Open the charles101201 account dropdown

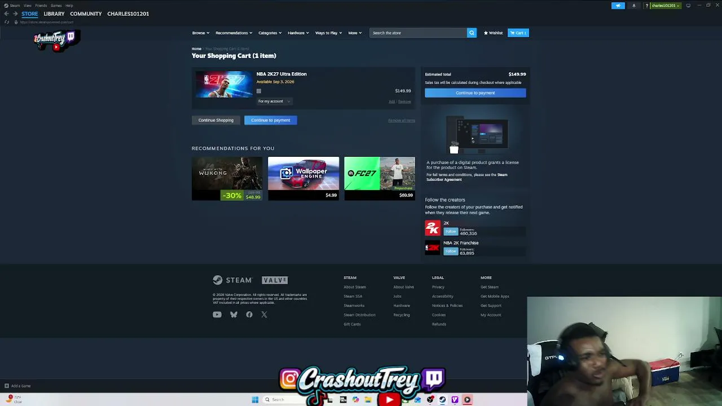tap(666, 6)
